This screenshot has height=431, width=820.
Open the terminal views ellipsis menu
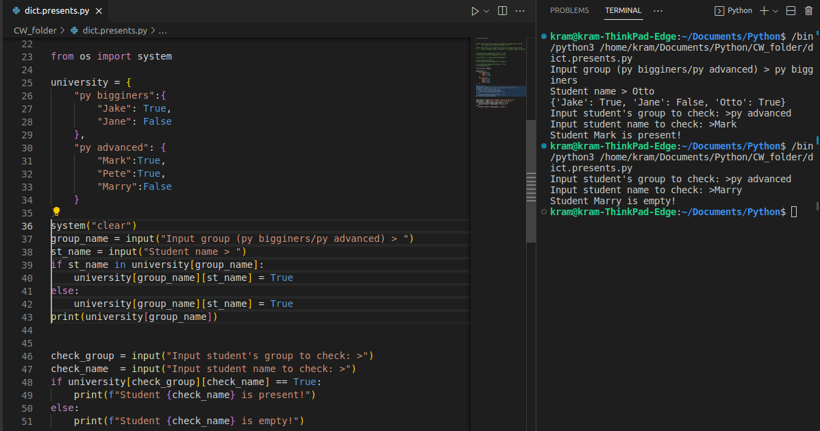[x=658, y=10]
